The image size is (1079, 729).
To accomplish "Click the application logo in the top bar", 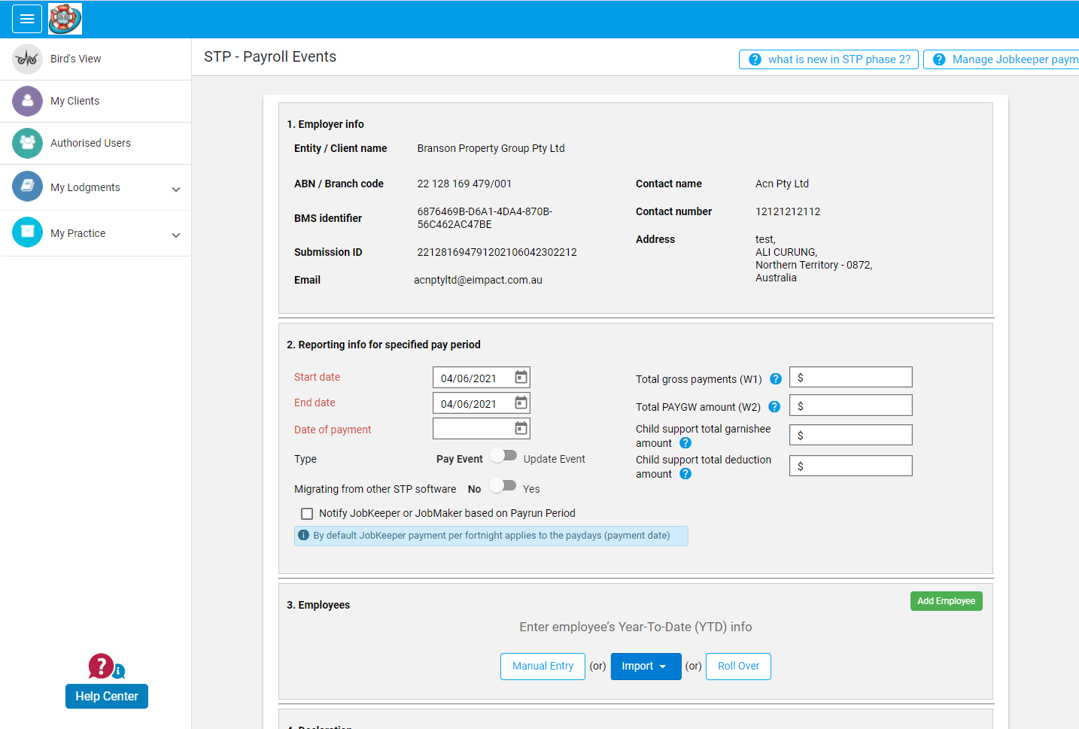I will coord(65,18).
